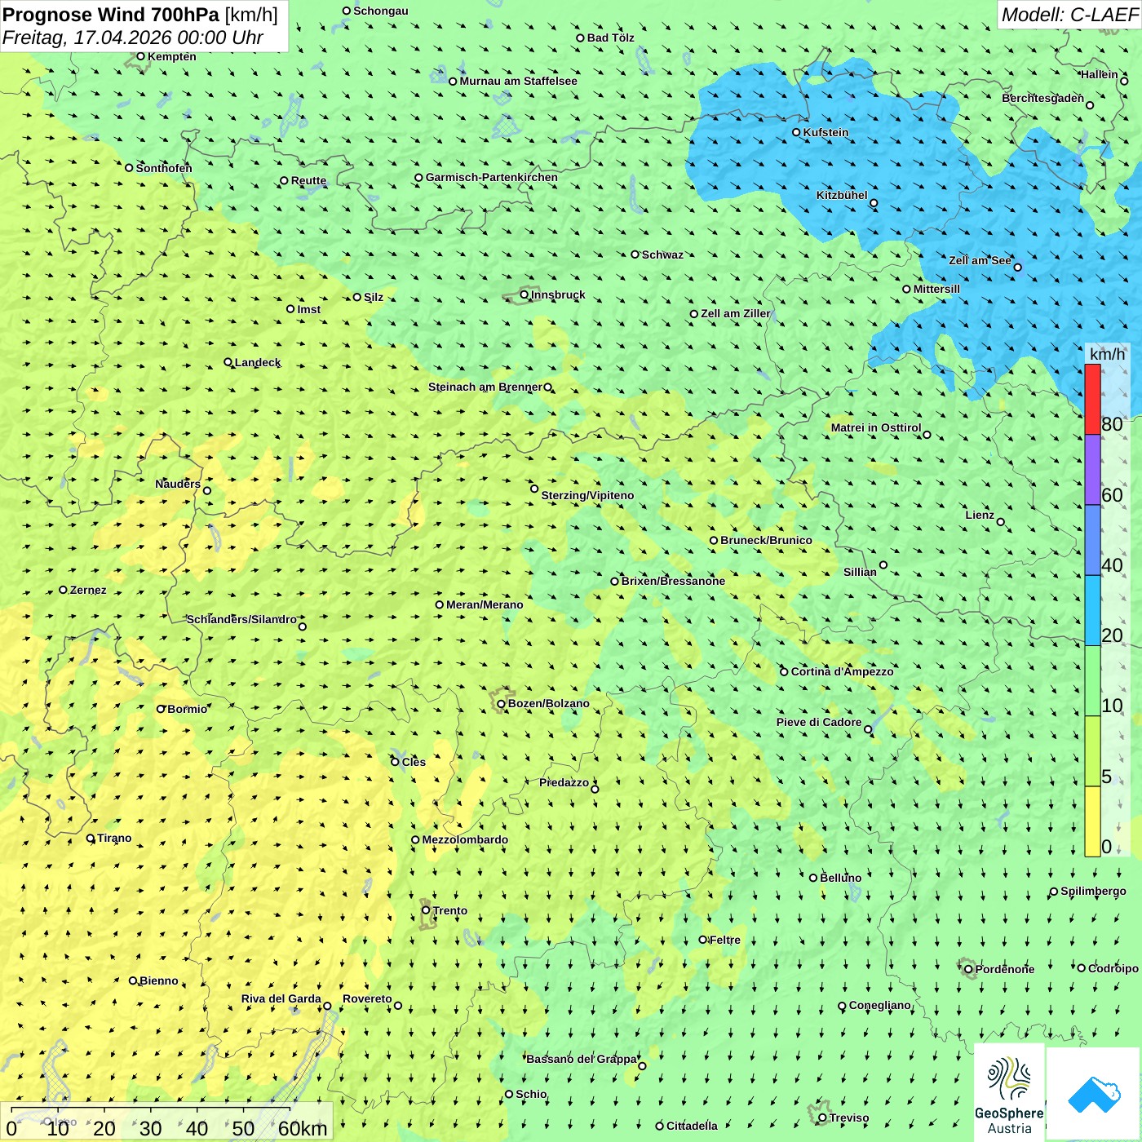1142x1142 pixels.
Task: Choose the green 10–20 km/h legend swatch
Action: point(1092,681)
